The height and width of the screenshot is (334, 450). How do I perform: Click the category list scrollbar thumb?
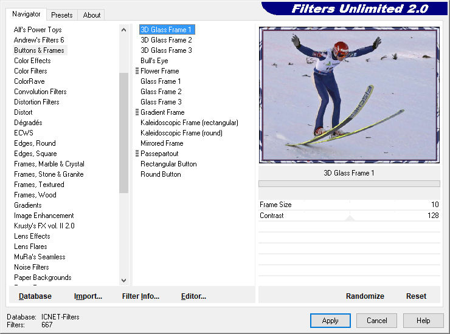click(123, 133)
